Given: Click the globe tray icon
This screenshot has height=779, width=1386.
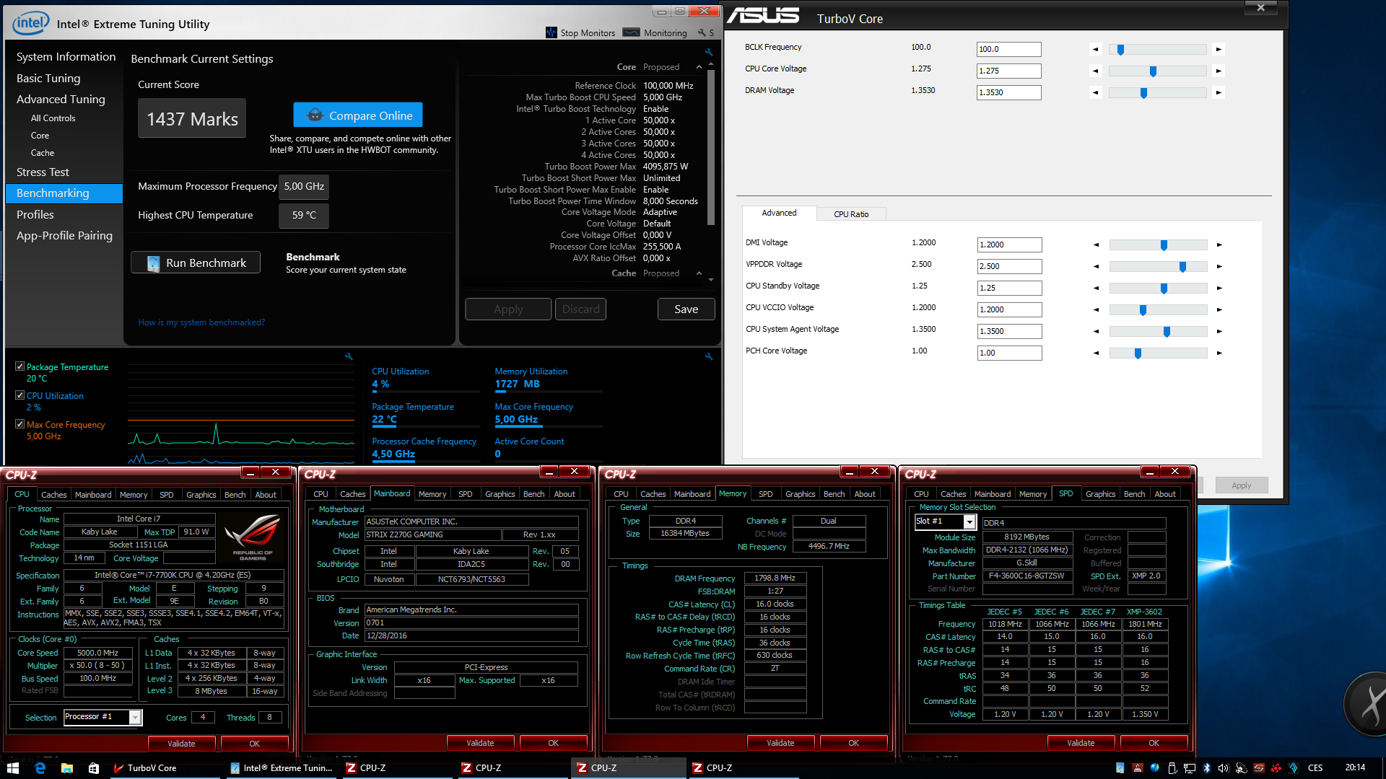Looking at the screenshot, I should [x=1154, y=768].
